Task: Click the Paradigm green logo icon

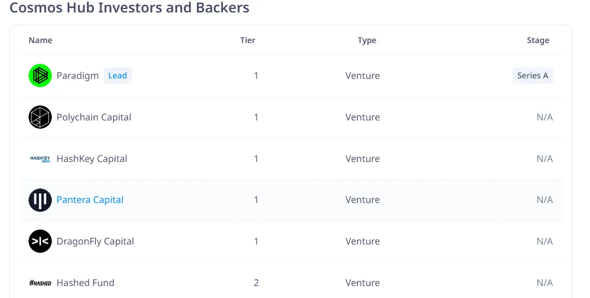Action: [40, 76]
